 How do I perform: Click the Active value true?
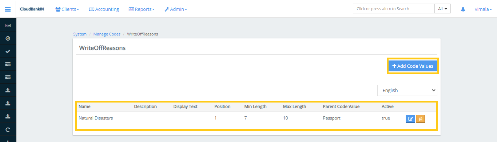click(x=386, y=118)
